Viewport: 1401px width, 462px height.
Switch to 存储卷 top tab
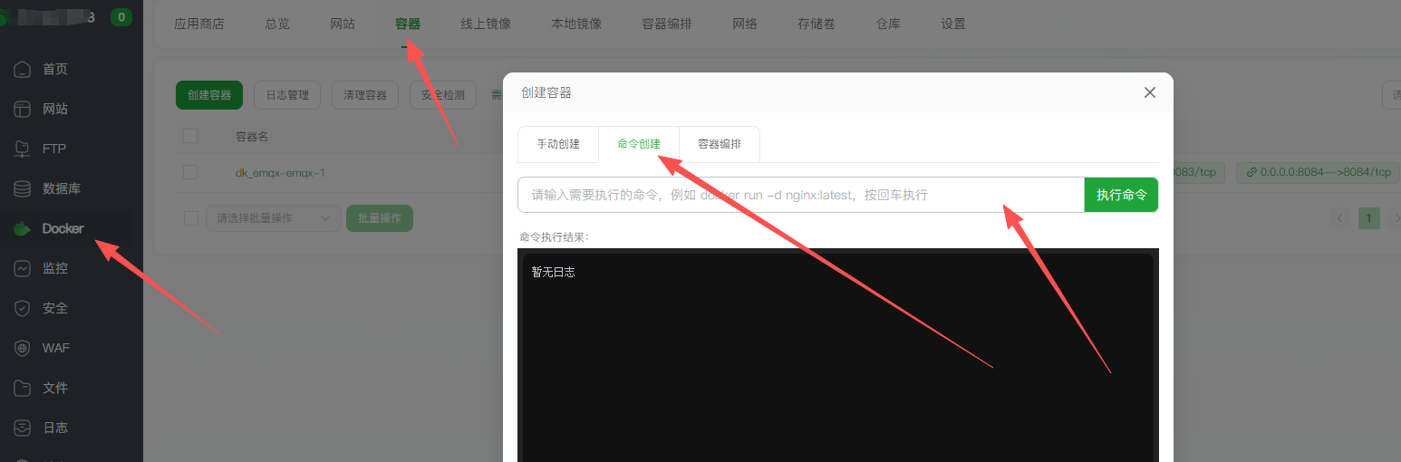coord(816,24)
